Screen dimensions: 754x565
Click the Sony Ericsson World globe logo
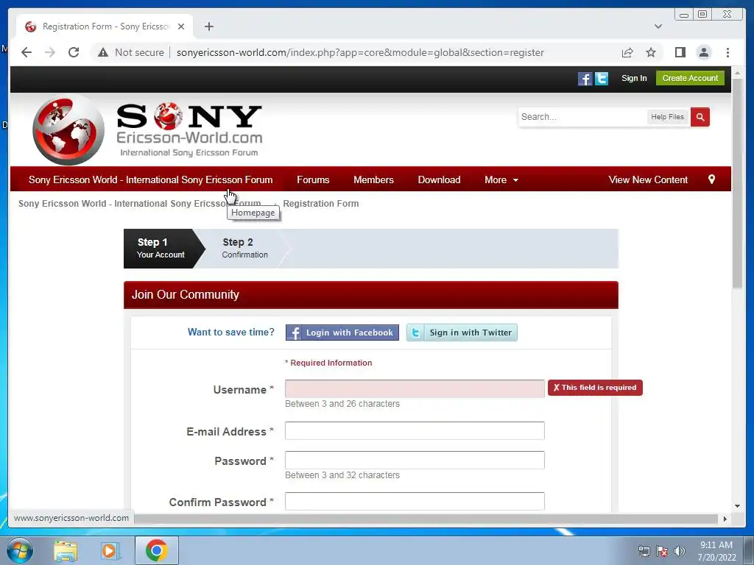(x=68, y=129)
